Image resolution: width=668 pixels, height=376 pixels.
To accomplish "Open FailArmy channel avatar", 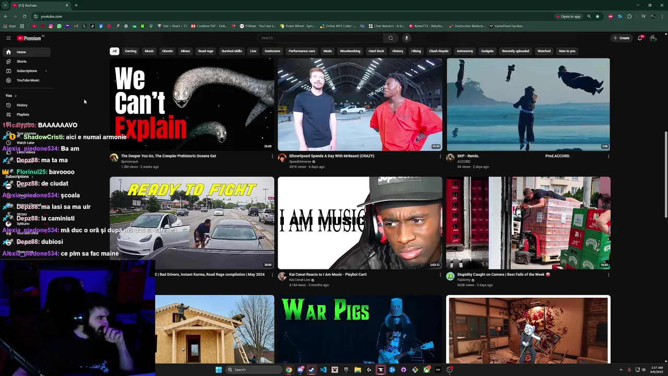I will tap(450, 276).
